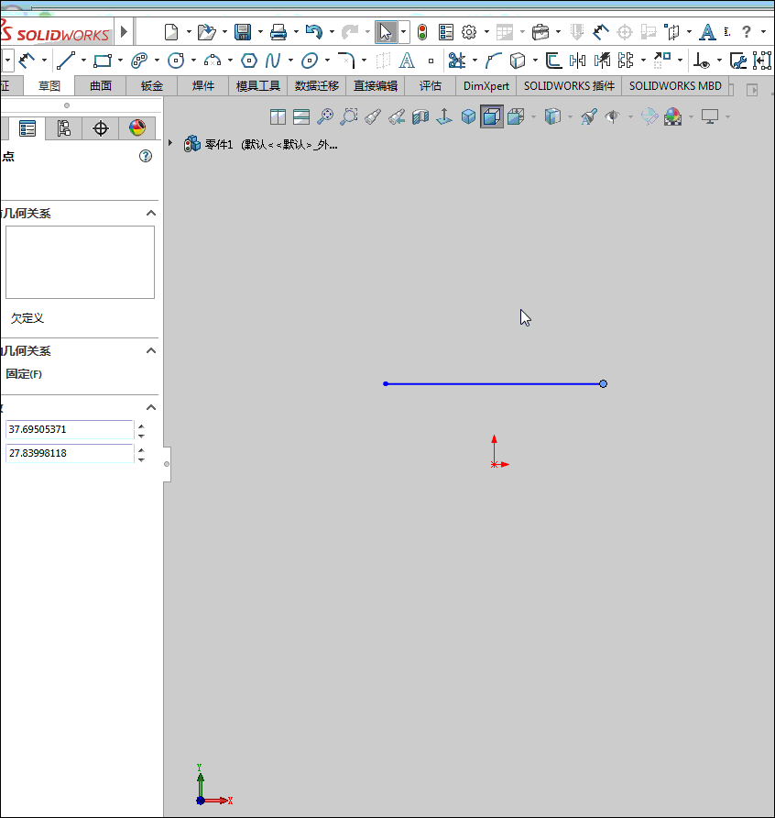Viewport: 775px width, 818px height.
Task: Add the 固定(F) fix relation
Action: pos(24,374)
